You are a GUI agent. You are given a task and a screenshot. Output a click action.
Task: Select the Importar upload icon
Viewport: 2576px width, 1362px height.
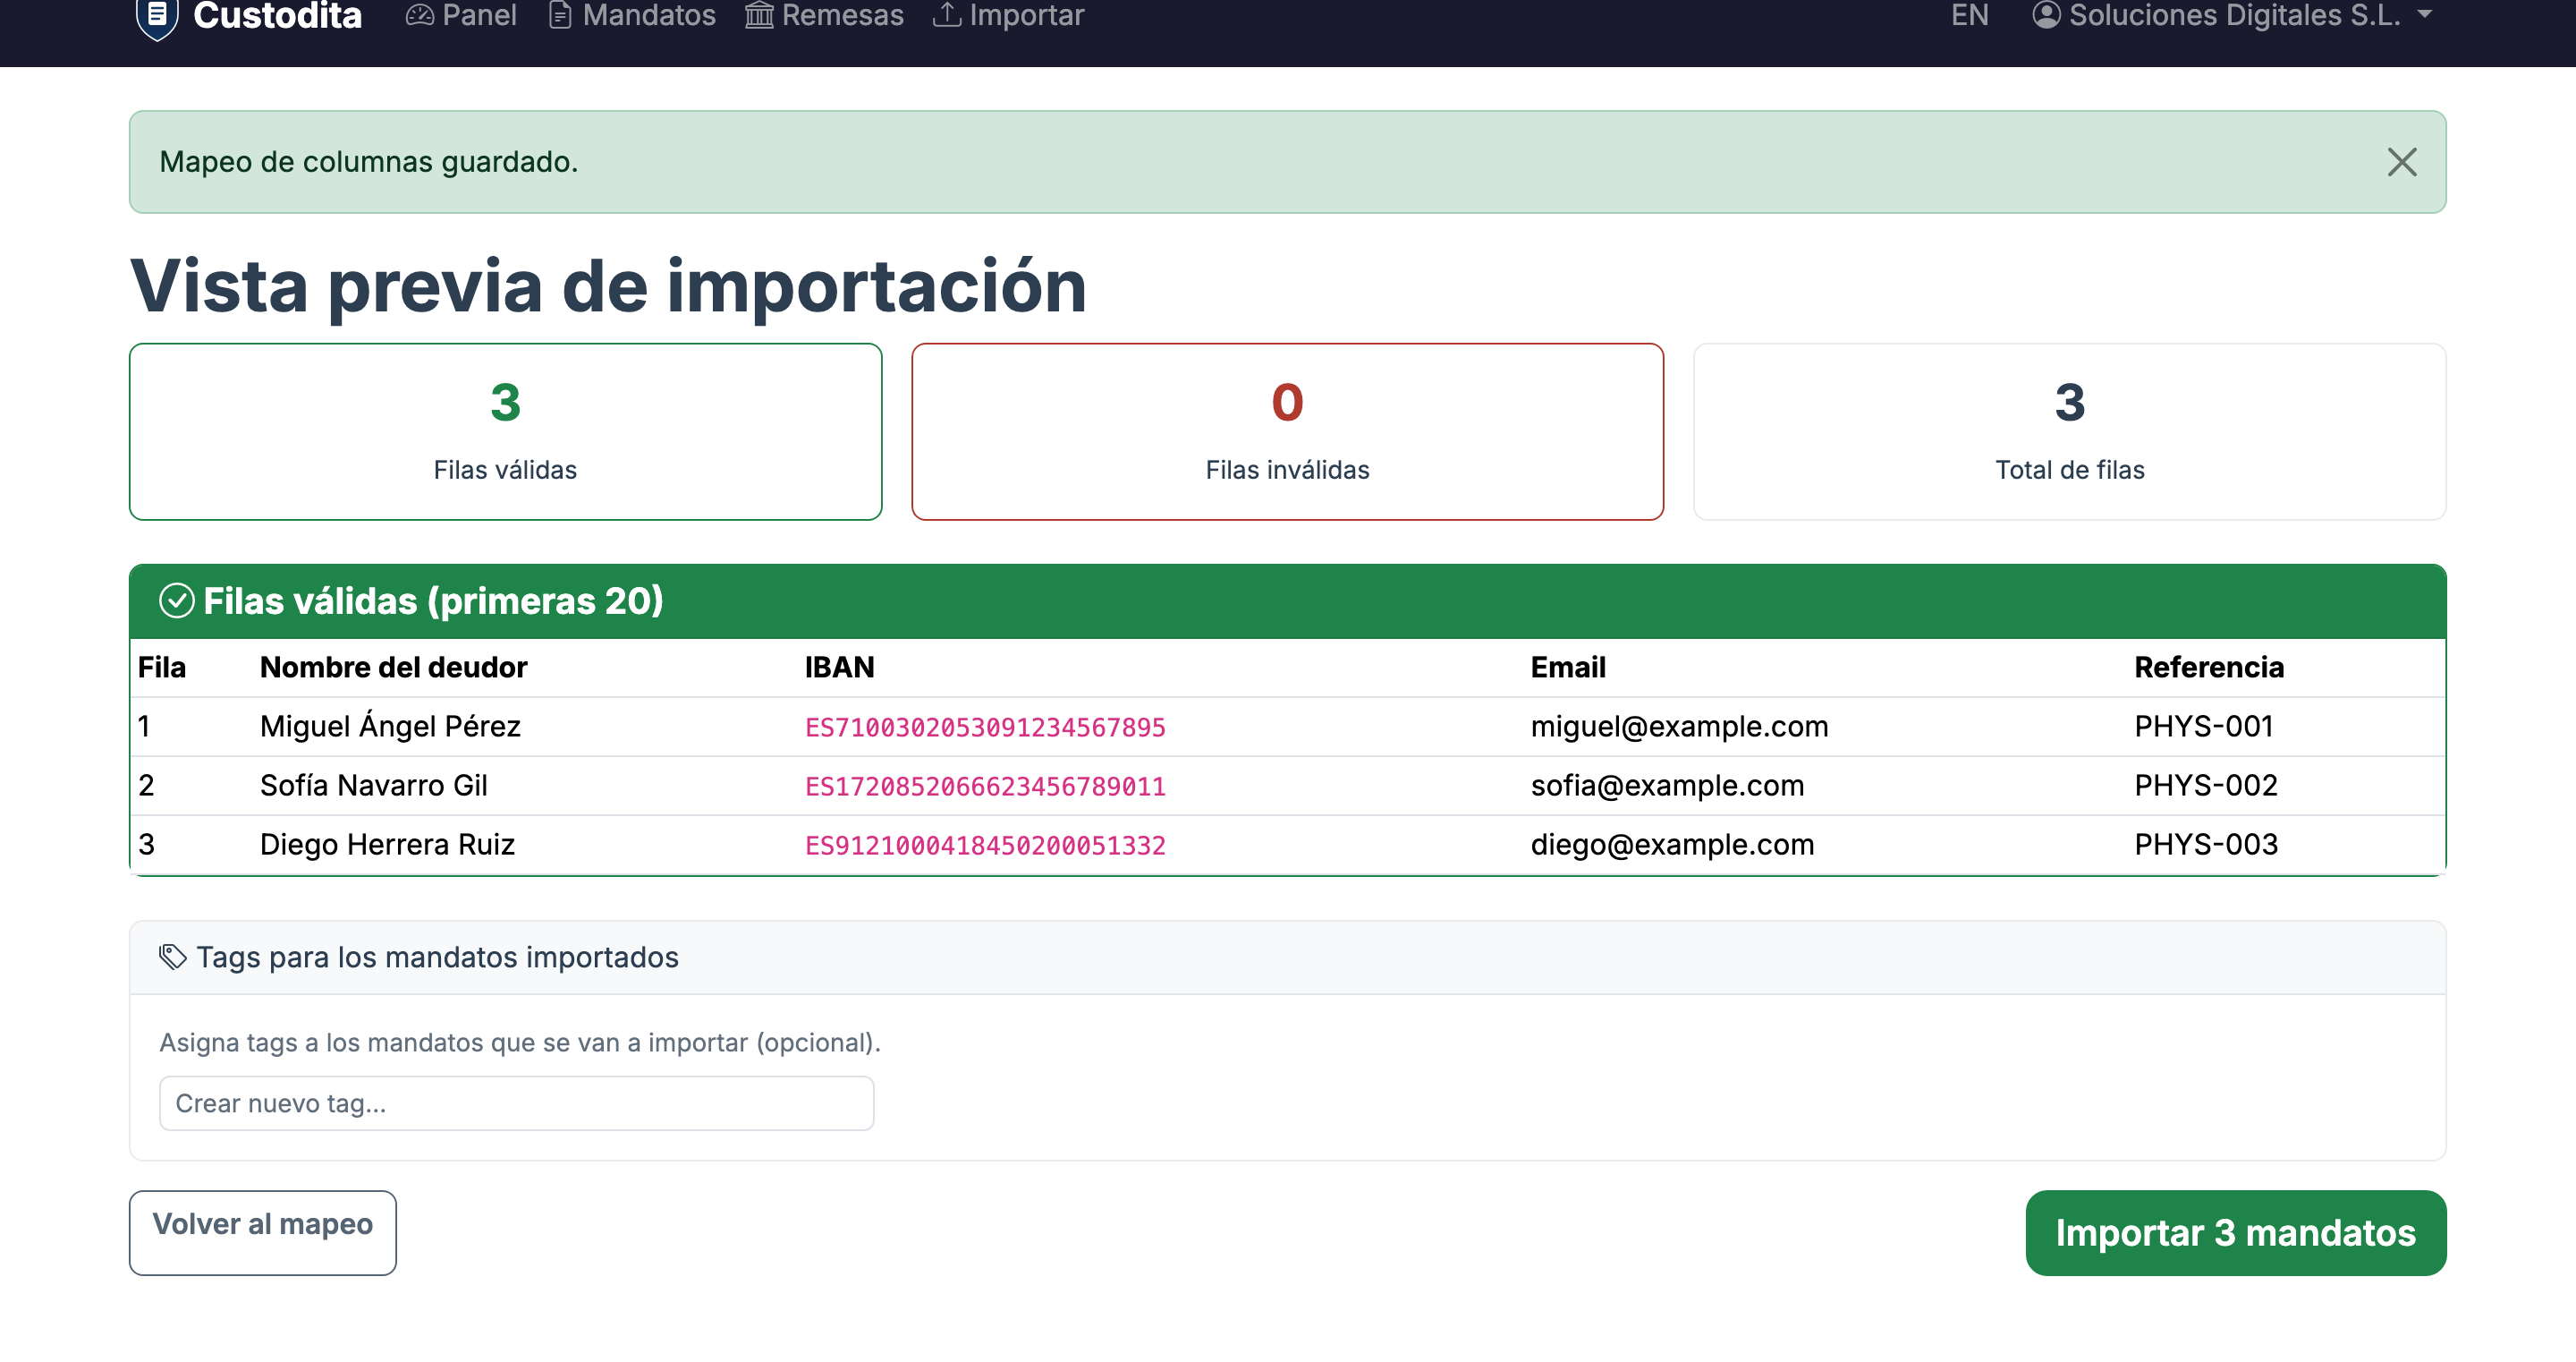[947, 15]
